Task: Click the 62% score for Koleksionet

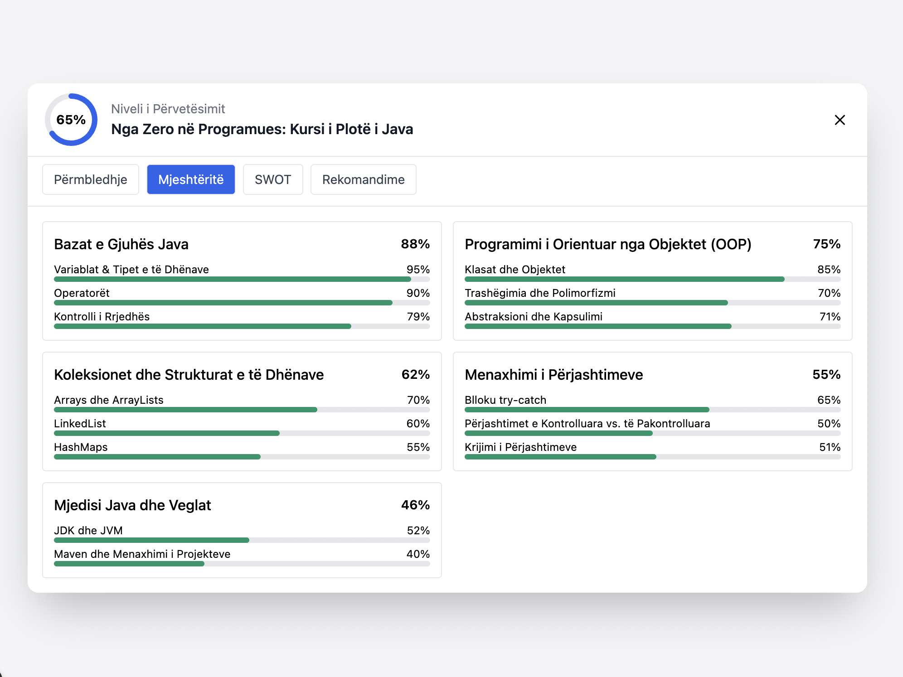Action: pos(416,375)
